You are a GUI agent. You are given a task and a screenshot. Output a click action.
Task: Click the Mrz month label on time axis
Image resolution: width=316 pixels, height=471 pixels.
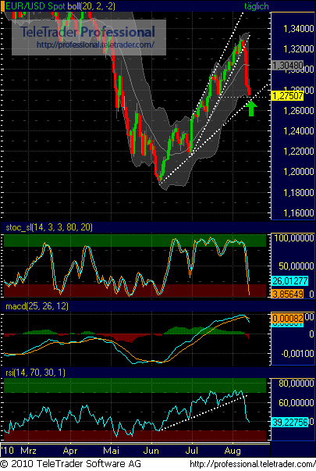click(29, 451)
